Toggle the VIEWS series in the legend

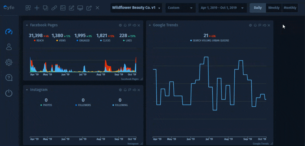[61, 41]
